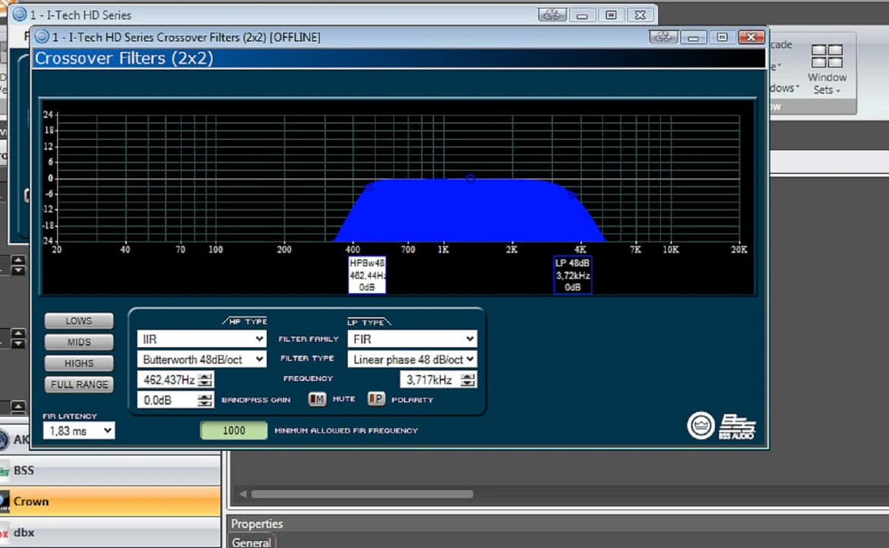Toggle the Polarity P button
The height and width of the screenshot is (548, 889).
click(376, 399)
